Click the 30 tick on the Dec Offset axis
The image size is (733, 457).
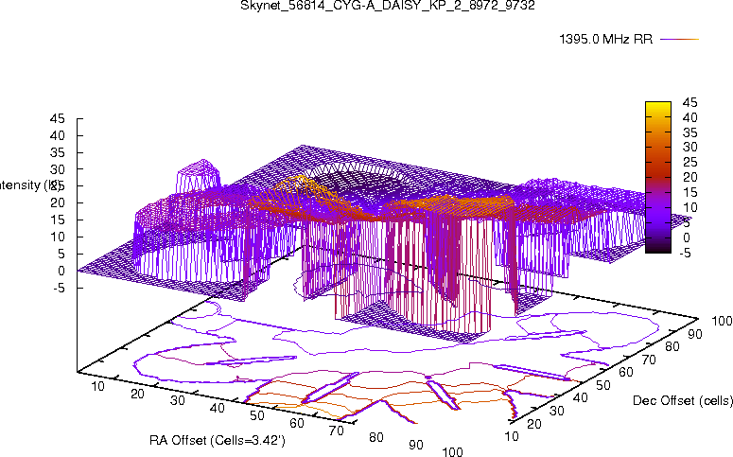(x=558, y=411)
